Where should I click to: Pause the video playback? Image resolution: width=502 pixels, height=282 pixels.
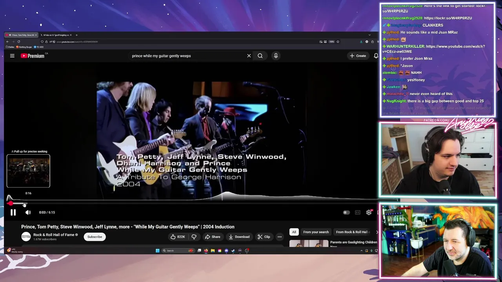coord(13,212)
